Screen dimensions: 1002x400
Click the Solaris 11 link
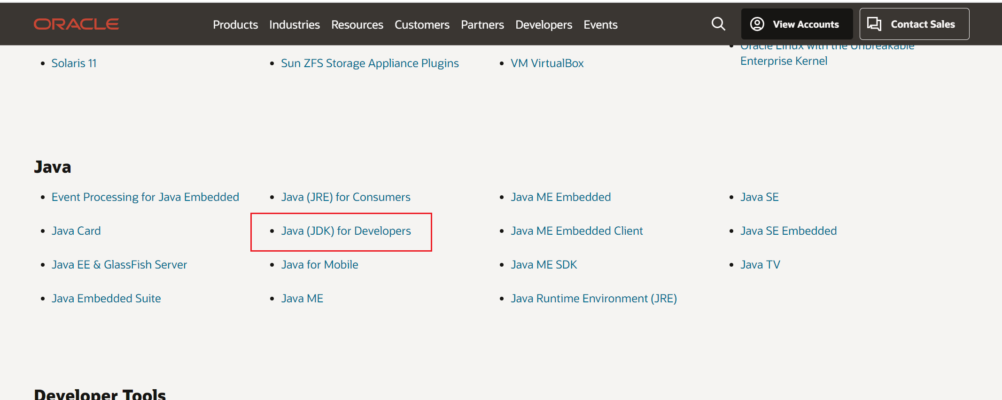(74, 63)
